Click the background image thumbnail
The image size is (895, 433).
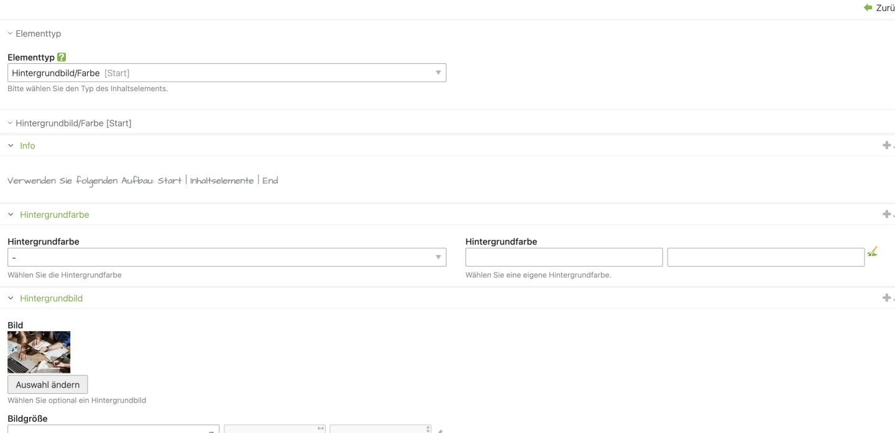(x=39, y=352)
